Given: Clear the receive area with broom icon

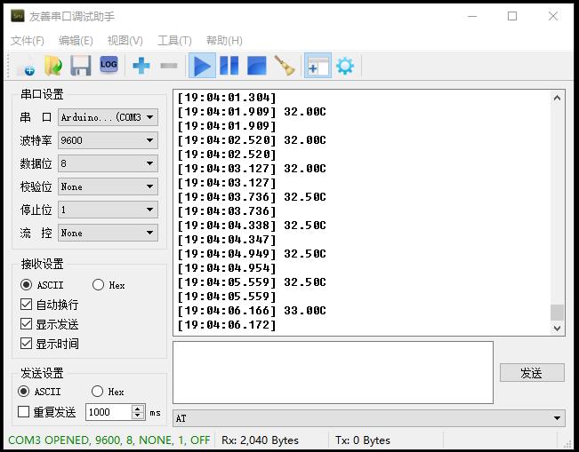Looking at the screenshot, I should pos(285,66).
